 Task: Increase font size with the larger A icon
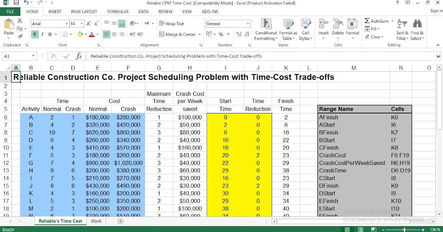pos(89,24)
